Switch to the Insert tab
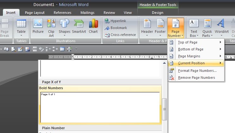Viewport: 235px width, 133px height. tap(11, 13)
